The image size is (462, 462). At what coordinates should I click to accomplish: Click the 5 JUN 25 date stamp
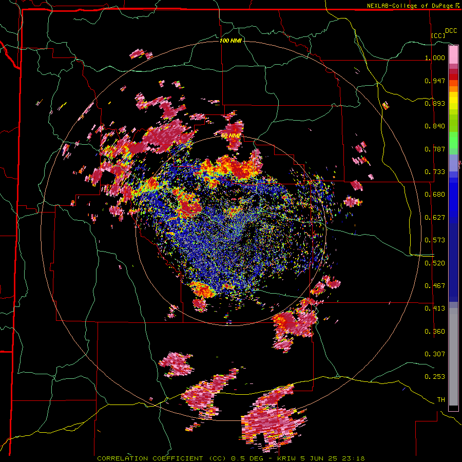coord(319,458)
